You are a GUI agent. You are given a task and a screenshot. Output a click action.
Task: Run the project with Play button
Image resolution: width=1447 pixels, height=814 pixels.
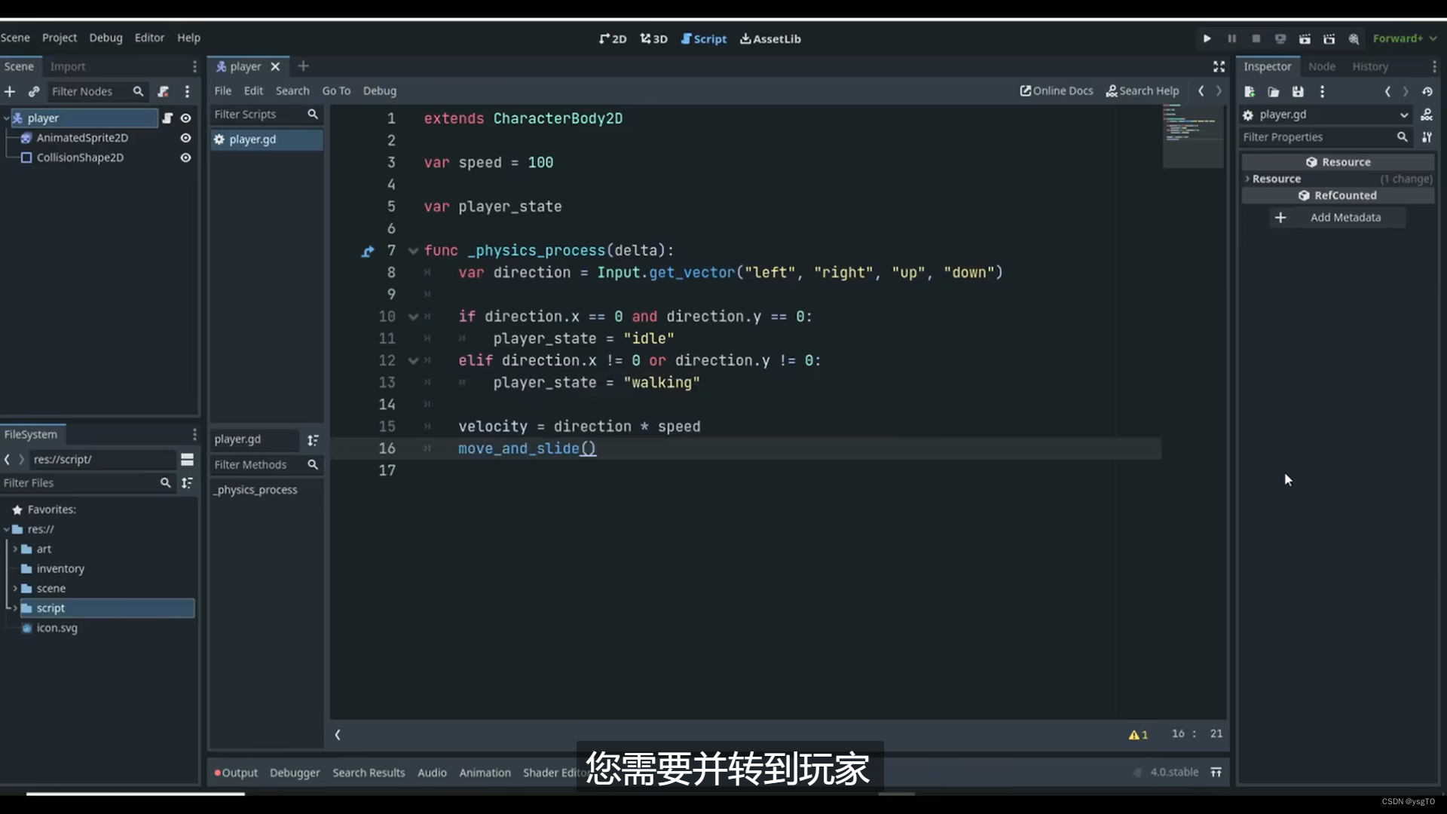pyautogui.click(x=1207, y=38)
